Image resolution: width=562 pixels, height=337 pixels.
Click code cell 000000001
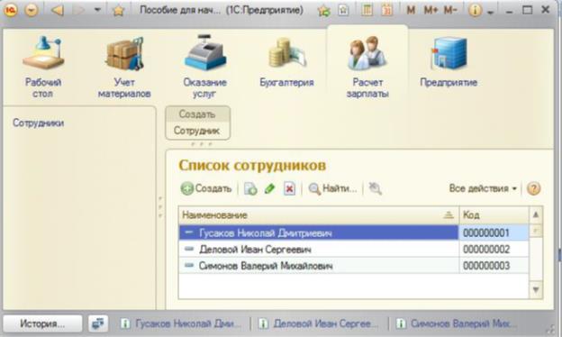pyautogui.click(x=494, y=233)
